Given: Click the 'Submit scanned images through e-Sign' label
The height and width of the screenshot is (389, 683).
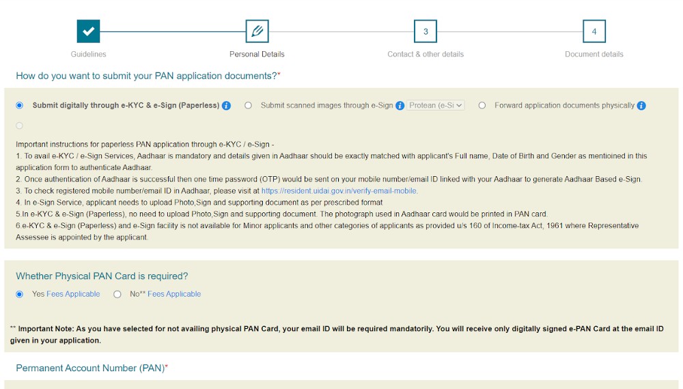Looking at the screenshot, I should (326, 105).
